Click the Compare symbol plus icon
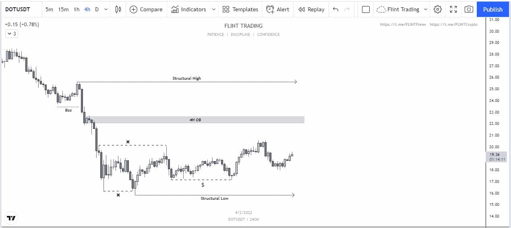Image resolution: width=511 pixels, height=228 pixels. click(x=133, y=9)
